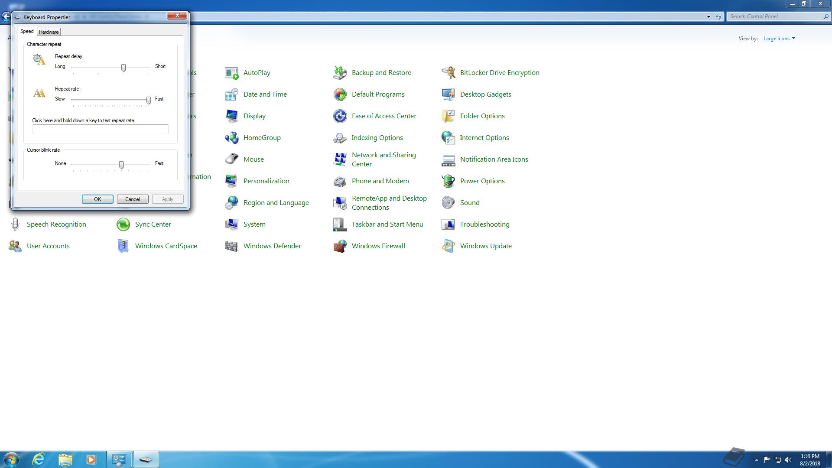Cancel the Keyboard Properties dialog

pyautogui.click(x=133, y=199)
